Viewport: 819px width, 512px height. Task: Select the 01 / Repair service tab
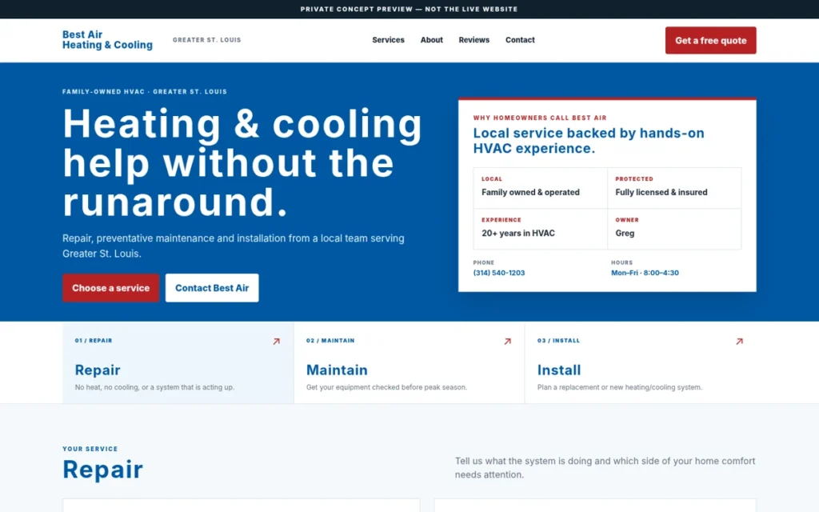click(x=178, y=362)
